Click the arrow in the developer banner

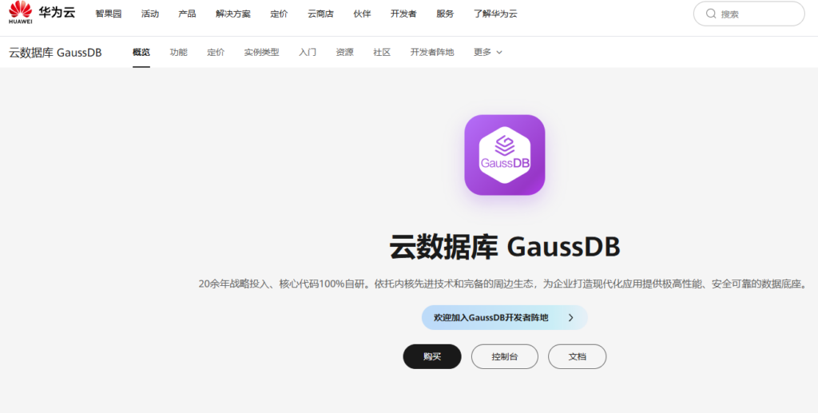[570, 318]
